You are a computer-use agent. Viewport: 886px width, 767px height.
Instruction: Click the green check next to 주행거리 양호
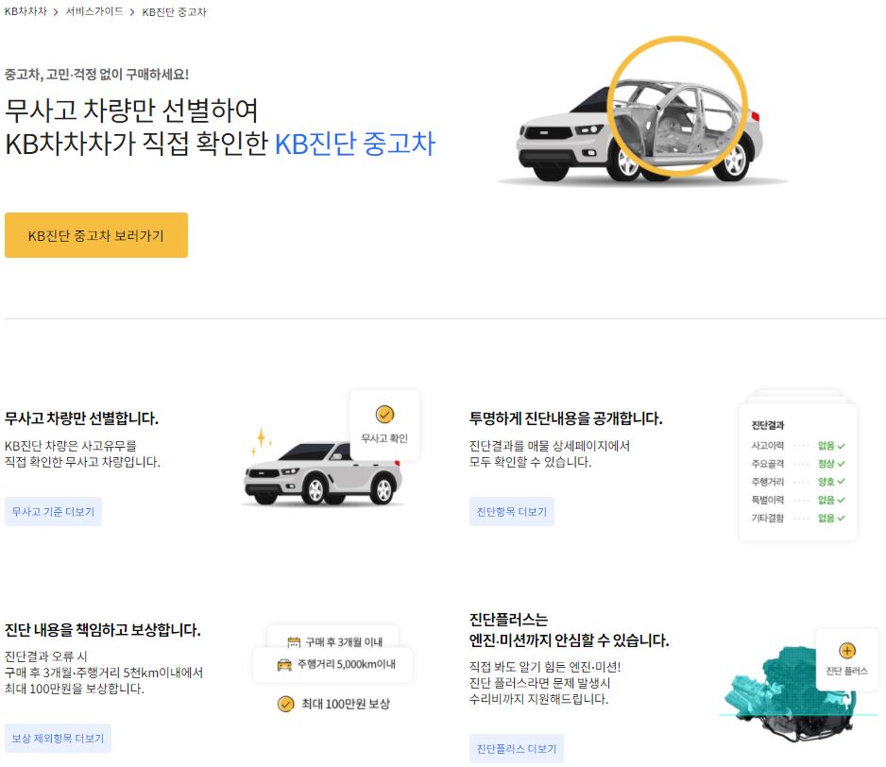842,482
